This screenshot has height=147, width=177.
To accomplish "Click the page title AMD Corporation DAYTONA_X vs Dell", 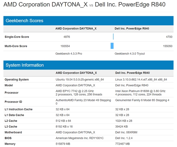I will click(x=84, y=5).
